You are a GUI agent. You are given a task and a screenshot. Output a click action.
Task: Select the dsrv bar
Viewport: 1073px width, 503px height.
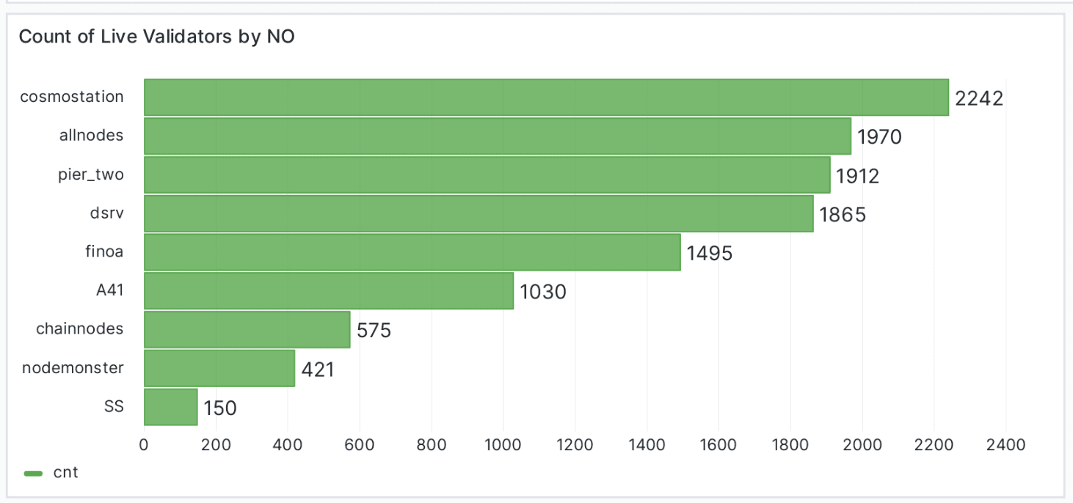click(x=479, y=214)
